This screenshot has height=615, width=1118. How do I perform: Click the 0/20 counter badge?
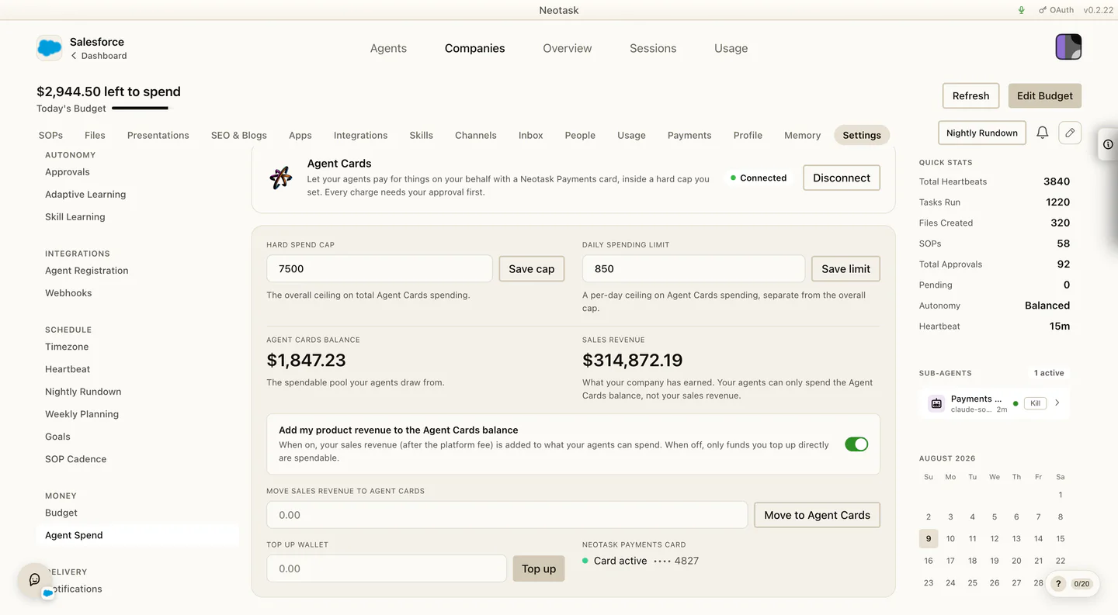pos(1082,584)
